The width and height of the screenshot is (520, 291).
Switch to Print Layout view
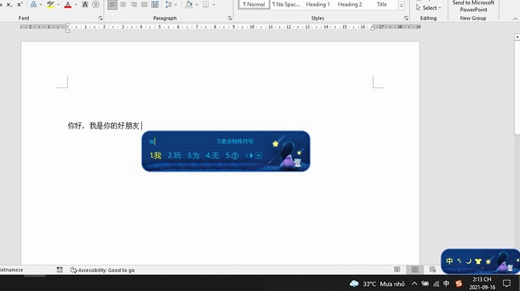click(415, 269)
